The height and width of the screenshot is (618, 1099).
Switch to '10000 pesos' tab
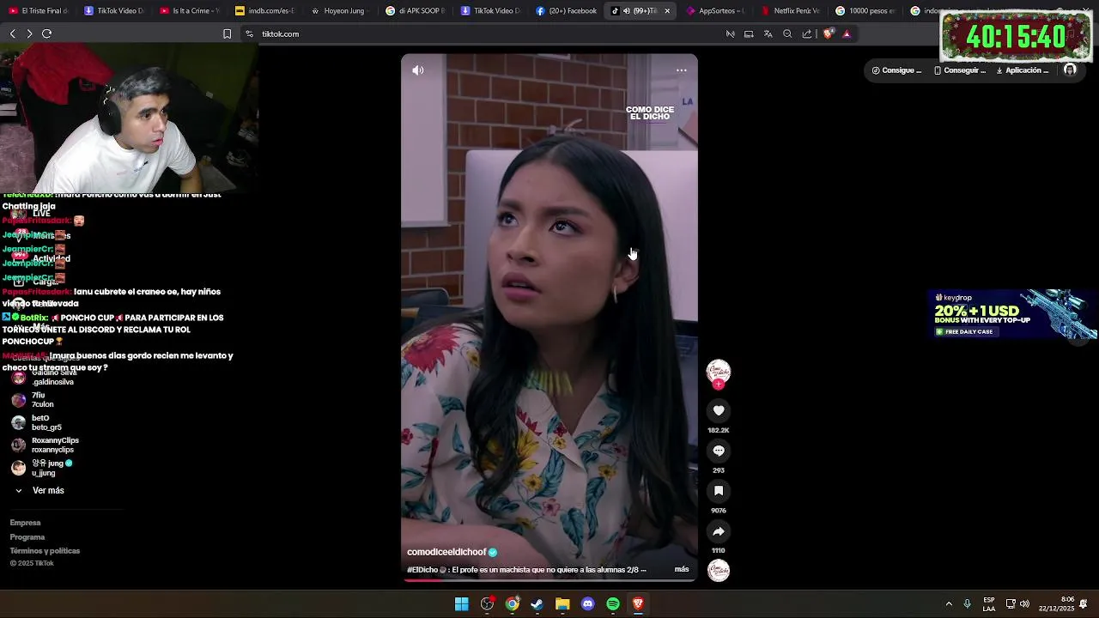pyautogui.click(x=865, y=11)
